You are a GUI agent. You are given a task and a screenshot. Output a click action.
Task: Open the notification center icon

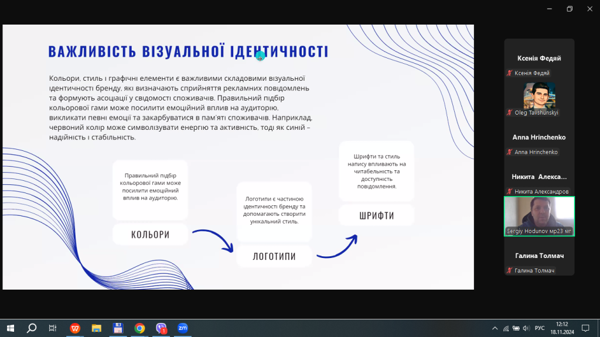point(585,328)
